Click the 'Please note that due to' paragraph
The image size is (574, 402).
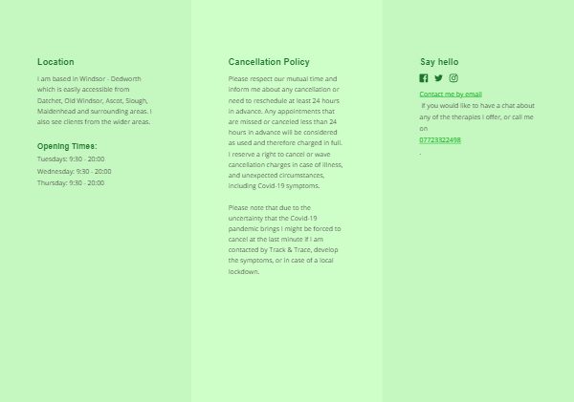[284, 240]
